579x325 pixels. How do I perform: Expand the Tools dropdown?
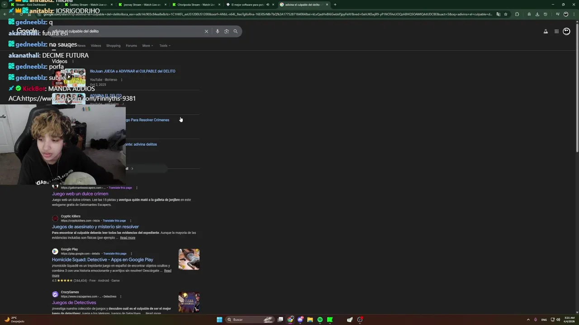[165, 46]
